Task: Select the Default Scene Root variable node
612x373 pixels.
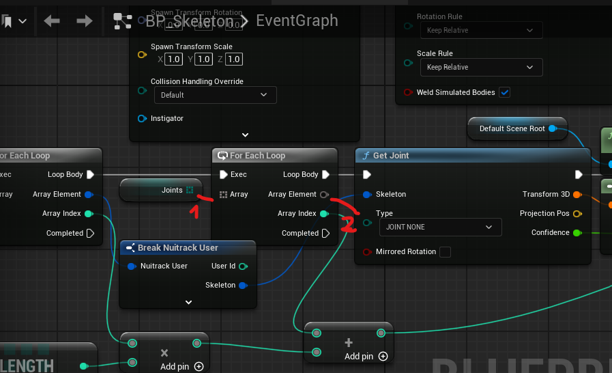Action: click(517, 128)
